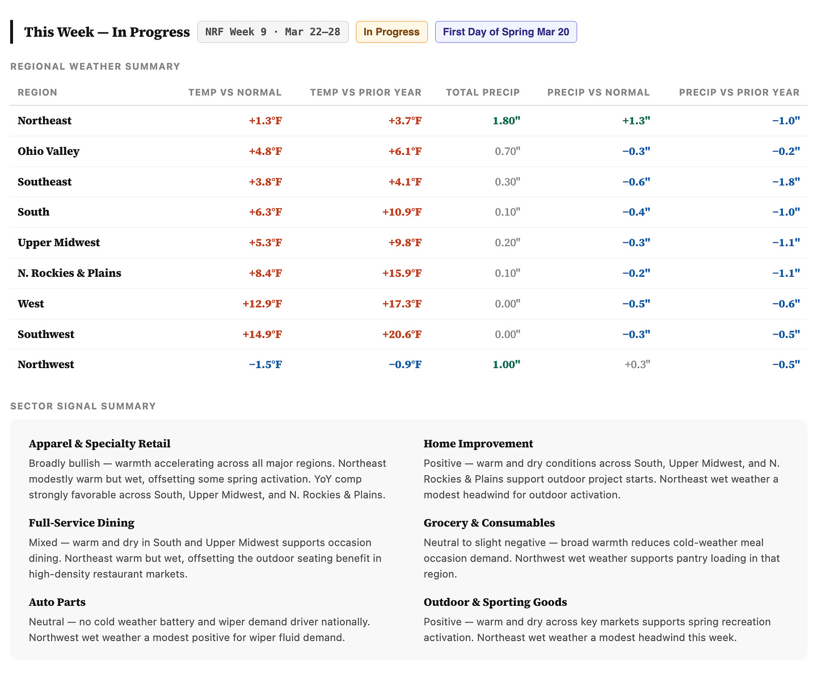Click Upper Midwest prior year value +9.8°F
This screenshot has width=826, height=675.
tap(405, 243)
